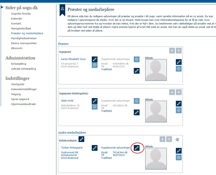Show info for Niels Hviid address
Image resolution: width=216 pixels, height=175 pixels.
(x=95, y=107)
